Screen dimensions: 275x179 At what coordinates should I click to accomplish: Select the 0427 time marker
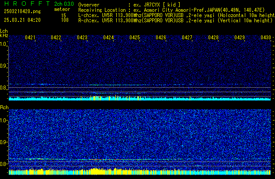(187, 38)
